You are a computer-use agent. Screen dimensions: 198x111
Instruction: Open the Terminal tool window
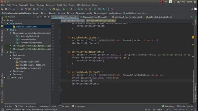[x=64, y=106]
